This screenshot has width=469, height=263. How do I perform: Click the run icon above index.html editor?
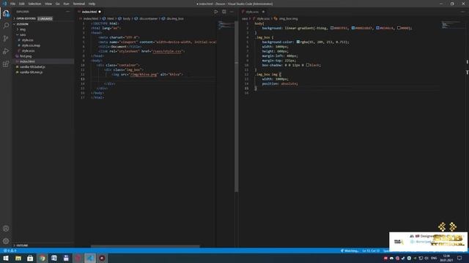coord(216,12)
